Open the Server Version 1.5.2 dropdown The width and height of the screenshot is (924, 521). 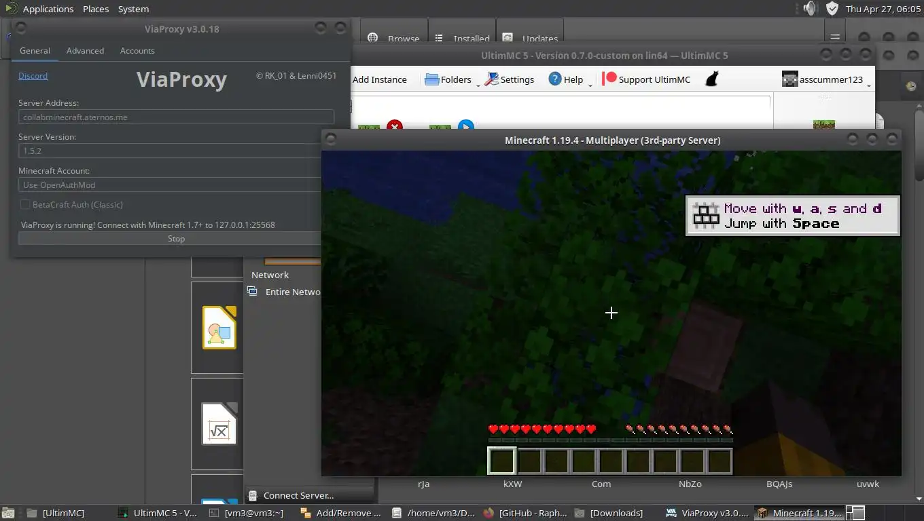170,151
